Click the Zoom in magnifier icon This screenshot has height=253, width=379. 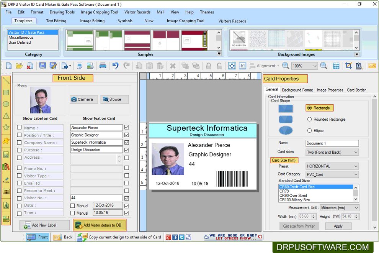(x=286, y=66)
